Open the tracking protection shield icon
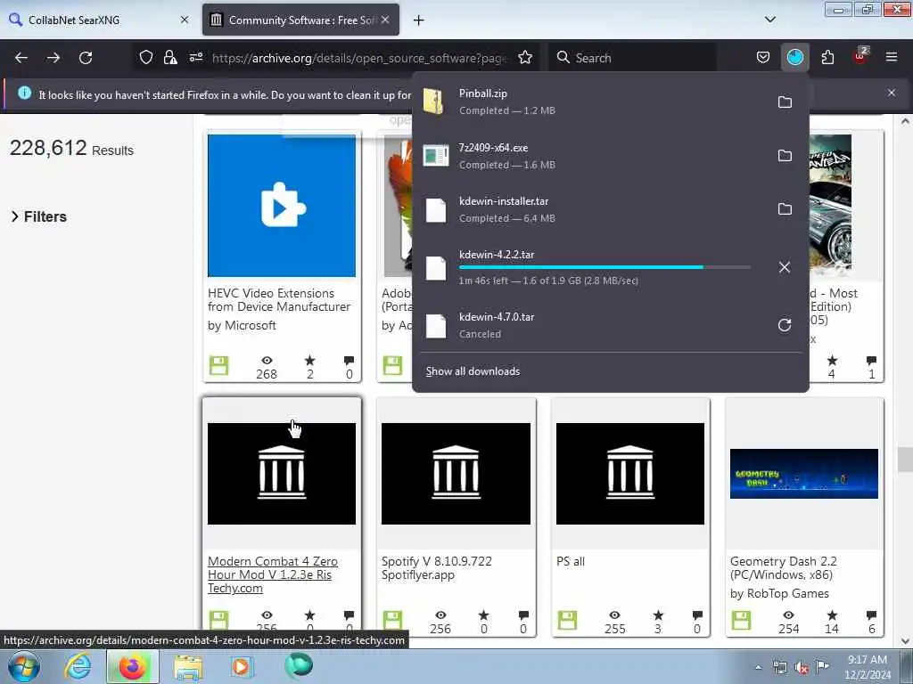The image size is (913, 684). 146,57
